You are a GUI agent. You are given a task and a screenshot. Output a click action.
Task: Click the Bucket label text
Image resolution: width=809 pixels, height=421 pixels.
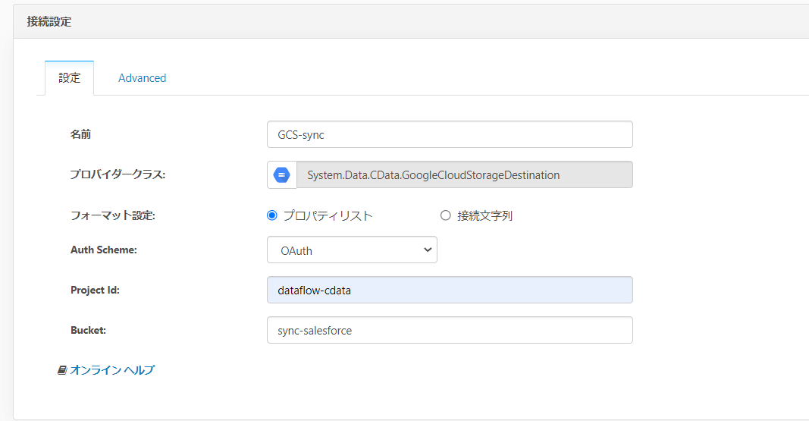click(x=88, y=330)
